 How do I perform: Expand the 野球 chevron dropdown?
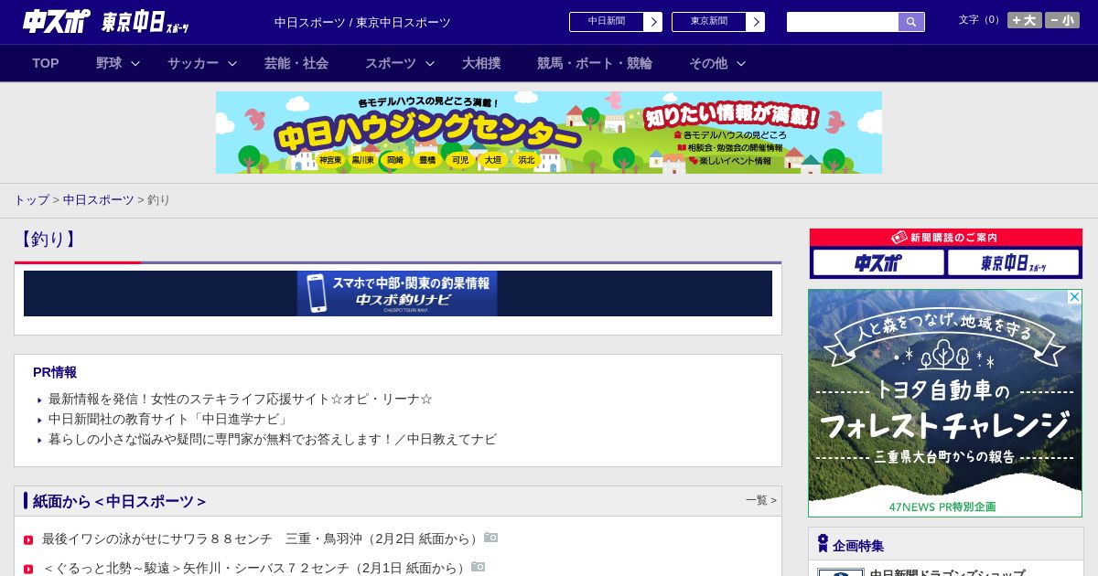(135, 63)
